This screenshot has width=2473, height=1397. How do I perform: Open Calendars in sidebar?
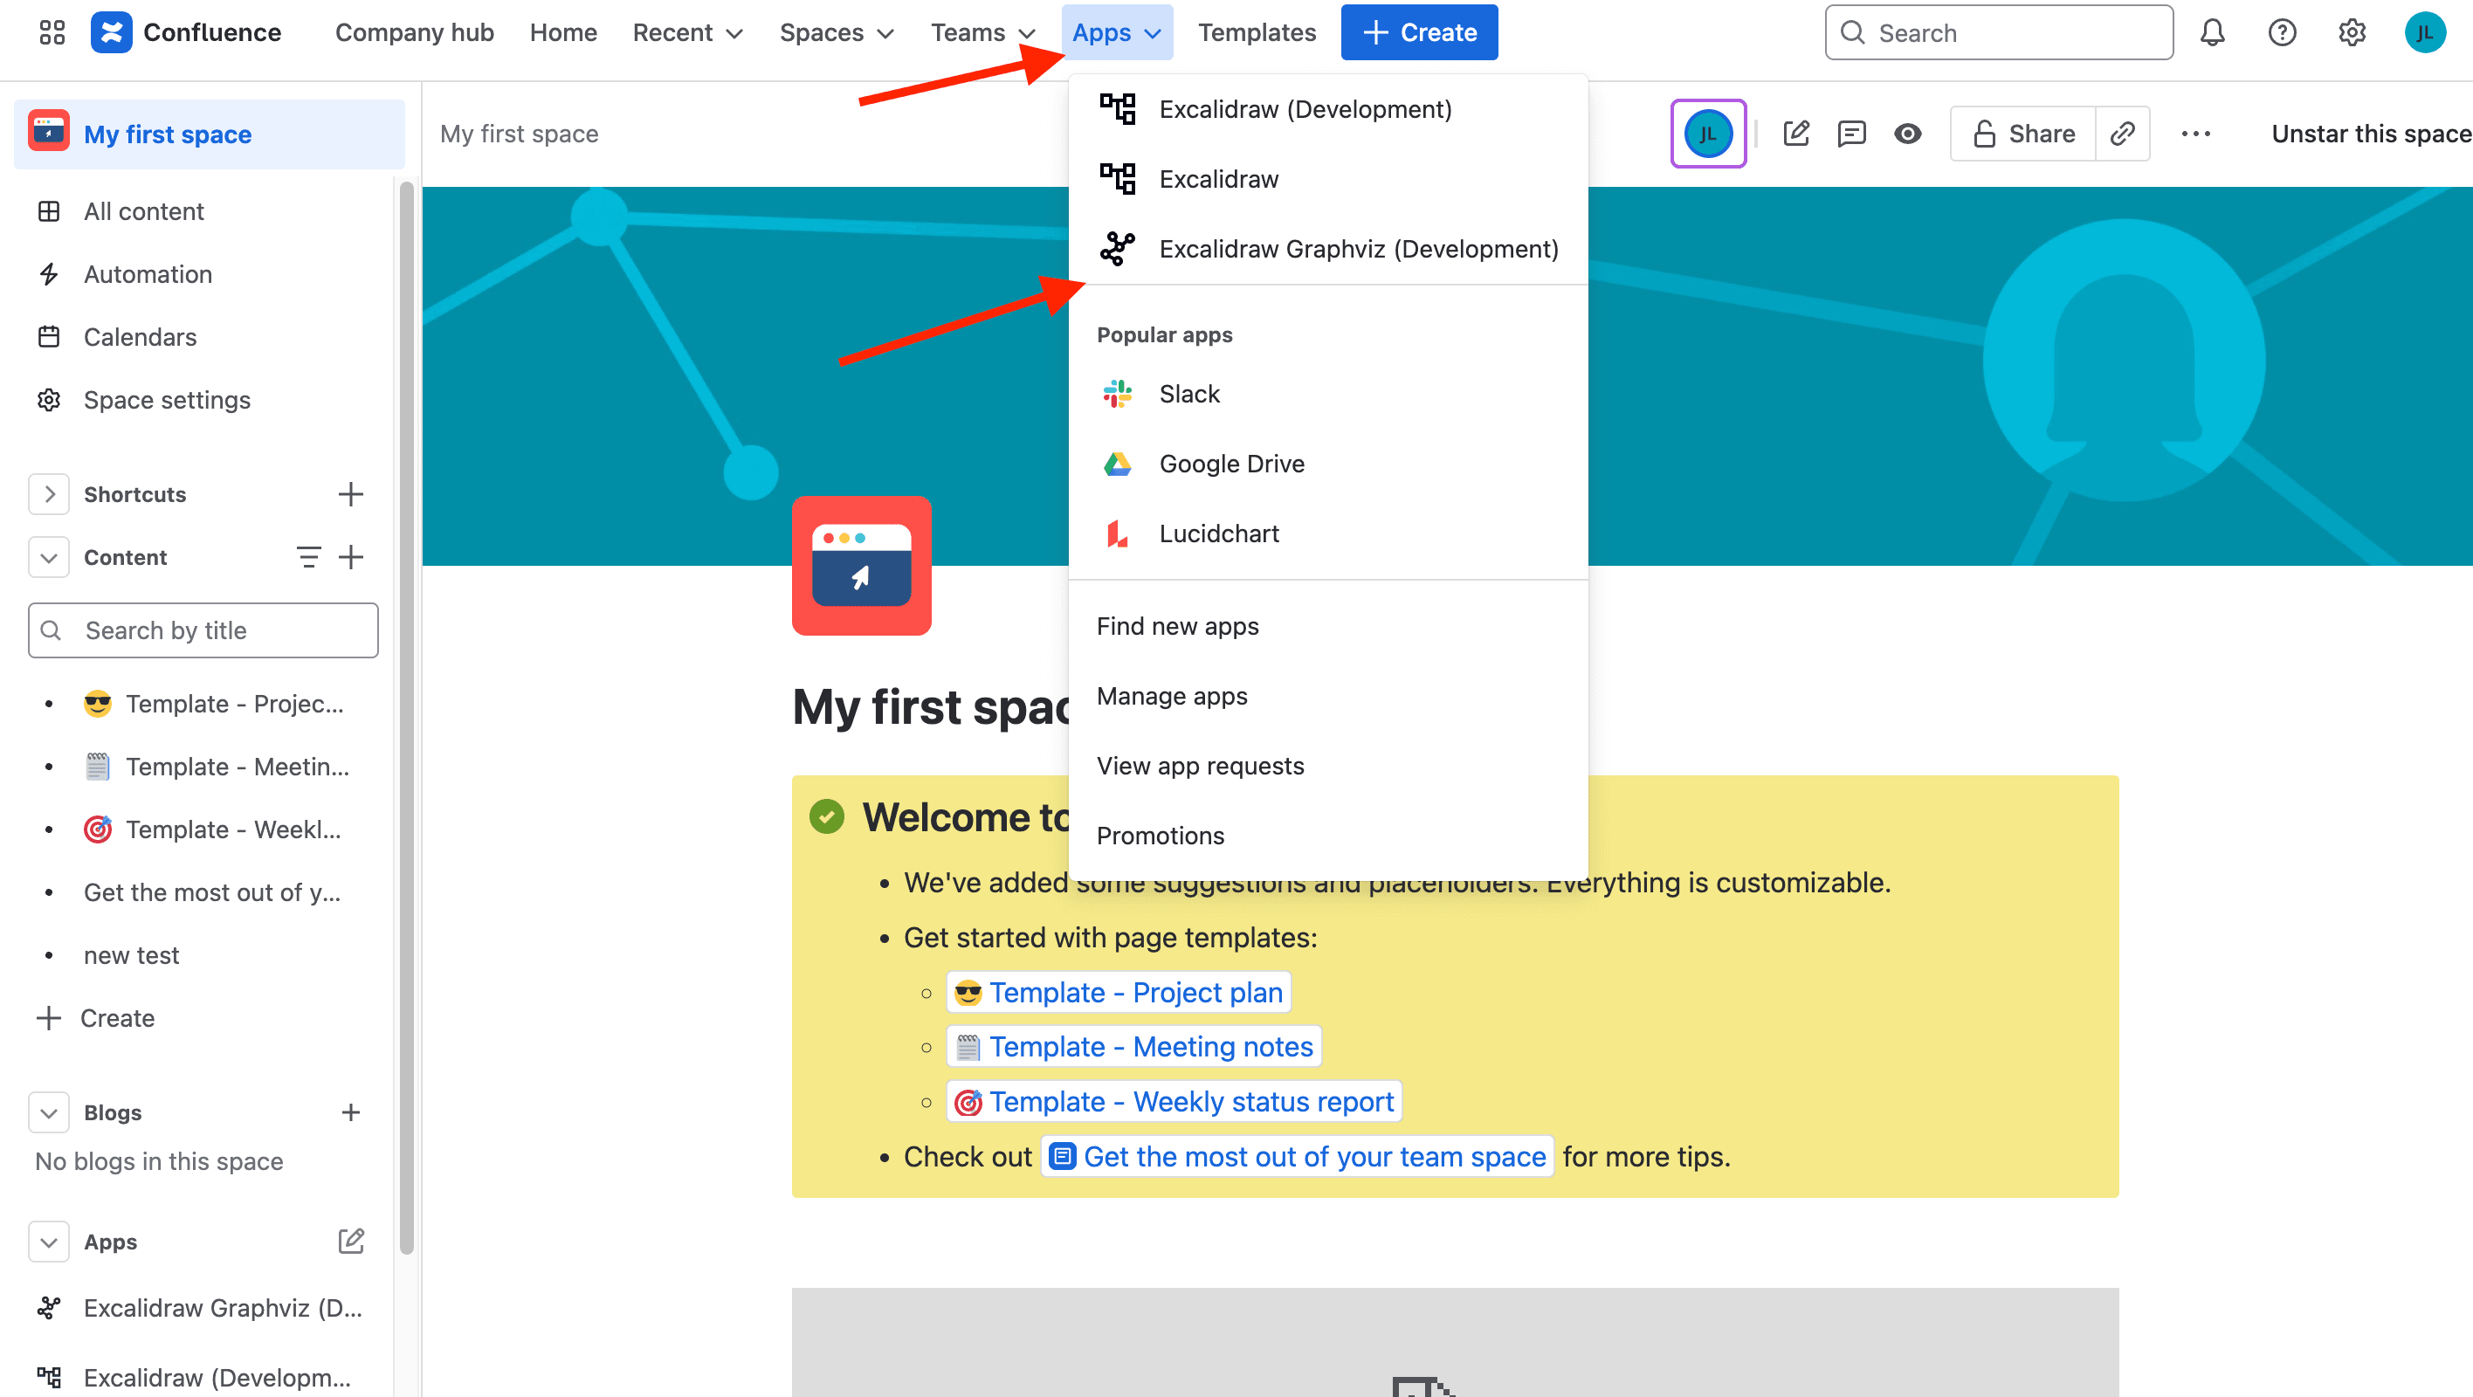pos(203,337)
